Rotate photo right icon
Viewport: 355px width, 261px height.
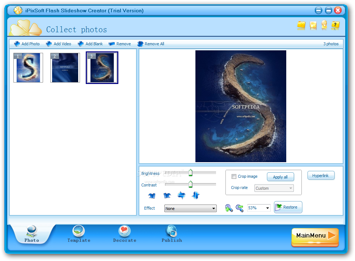click(167, 195)
